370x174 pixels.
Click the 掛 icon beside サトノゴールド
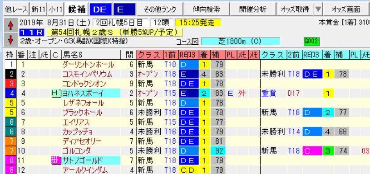tap(56, 160)
